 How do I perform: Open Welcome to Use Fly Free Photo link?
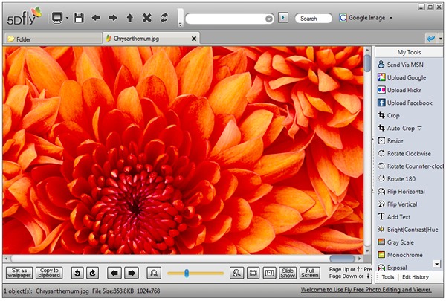(x=366, y=290)
